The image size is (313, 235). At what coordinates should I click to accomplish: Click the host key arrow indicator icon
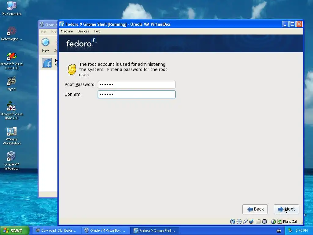[280, 222]
